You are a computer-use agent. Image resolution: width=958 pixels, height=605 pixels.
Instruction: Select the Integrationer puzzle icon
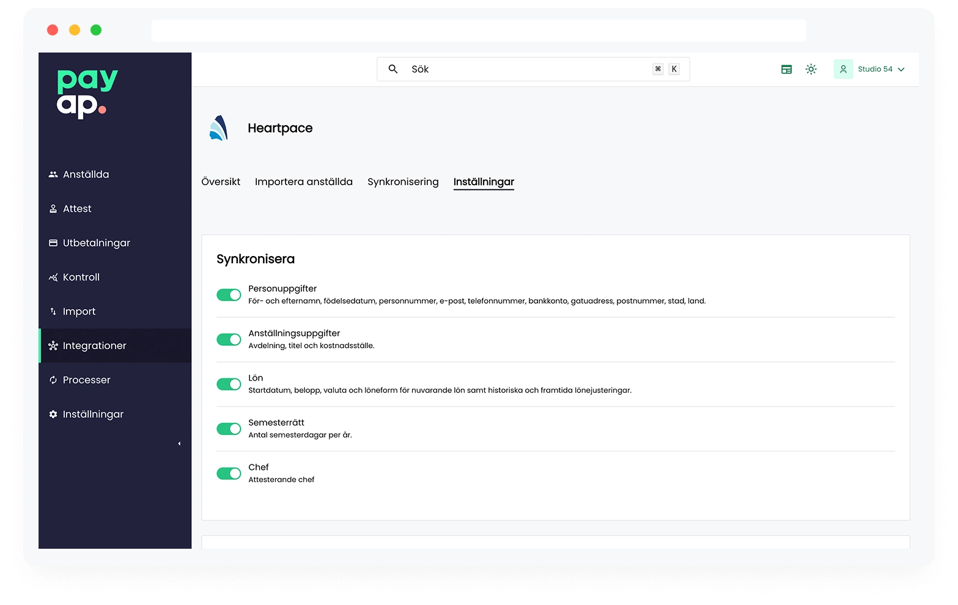click(x=54, y=345)
